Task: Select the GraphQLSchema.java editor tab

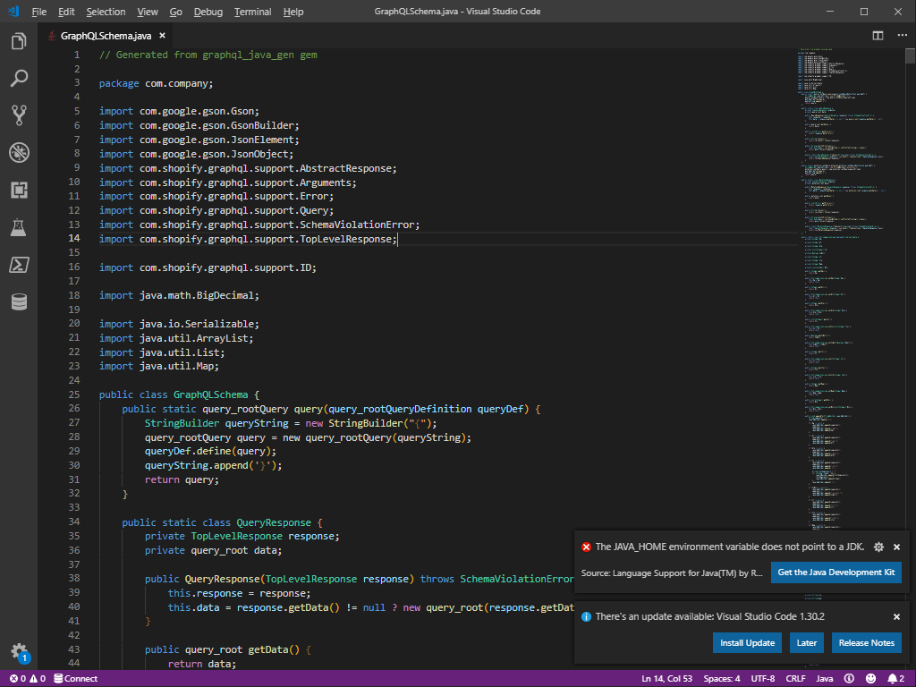Action: [x=106, y=36]
